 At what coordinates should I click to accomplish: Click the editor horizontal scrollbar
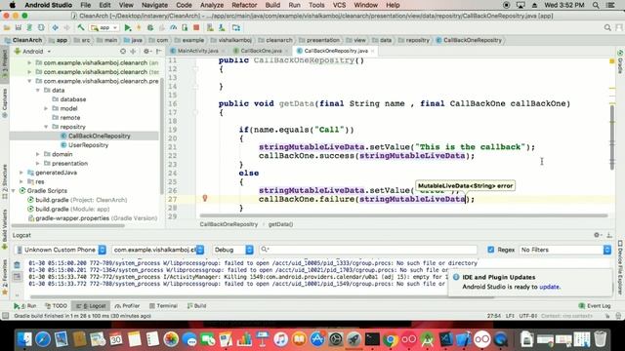click(x=403, y=215)
